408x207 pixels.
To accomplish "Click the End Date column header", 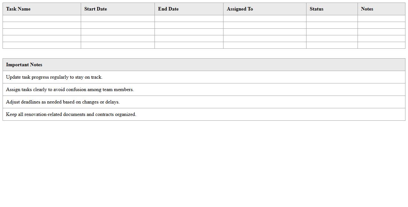I will tap(168, 9).
